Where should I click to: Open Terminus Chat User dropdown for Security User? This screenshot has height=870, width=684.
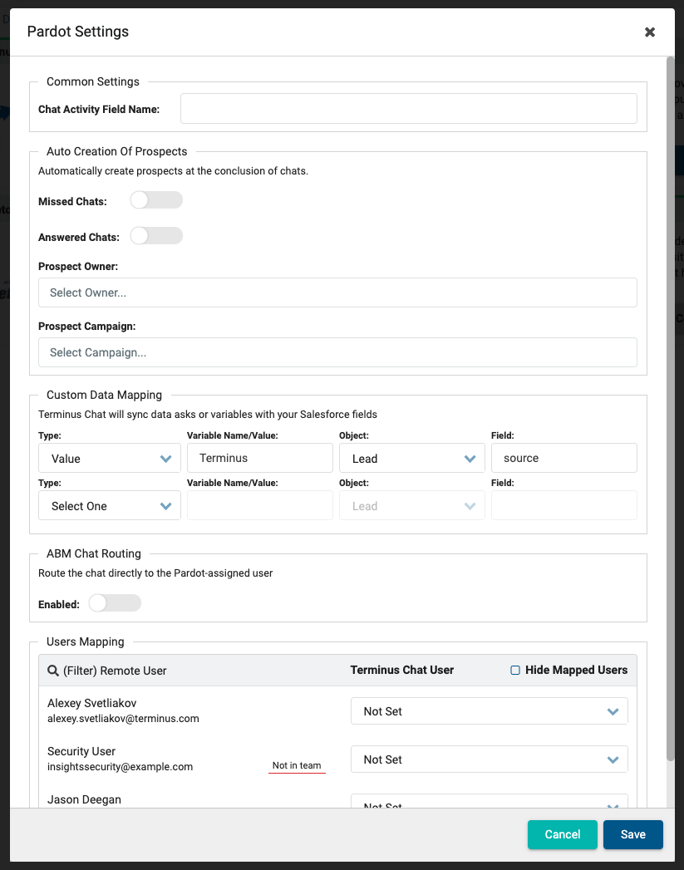click(x=489, y=759)
